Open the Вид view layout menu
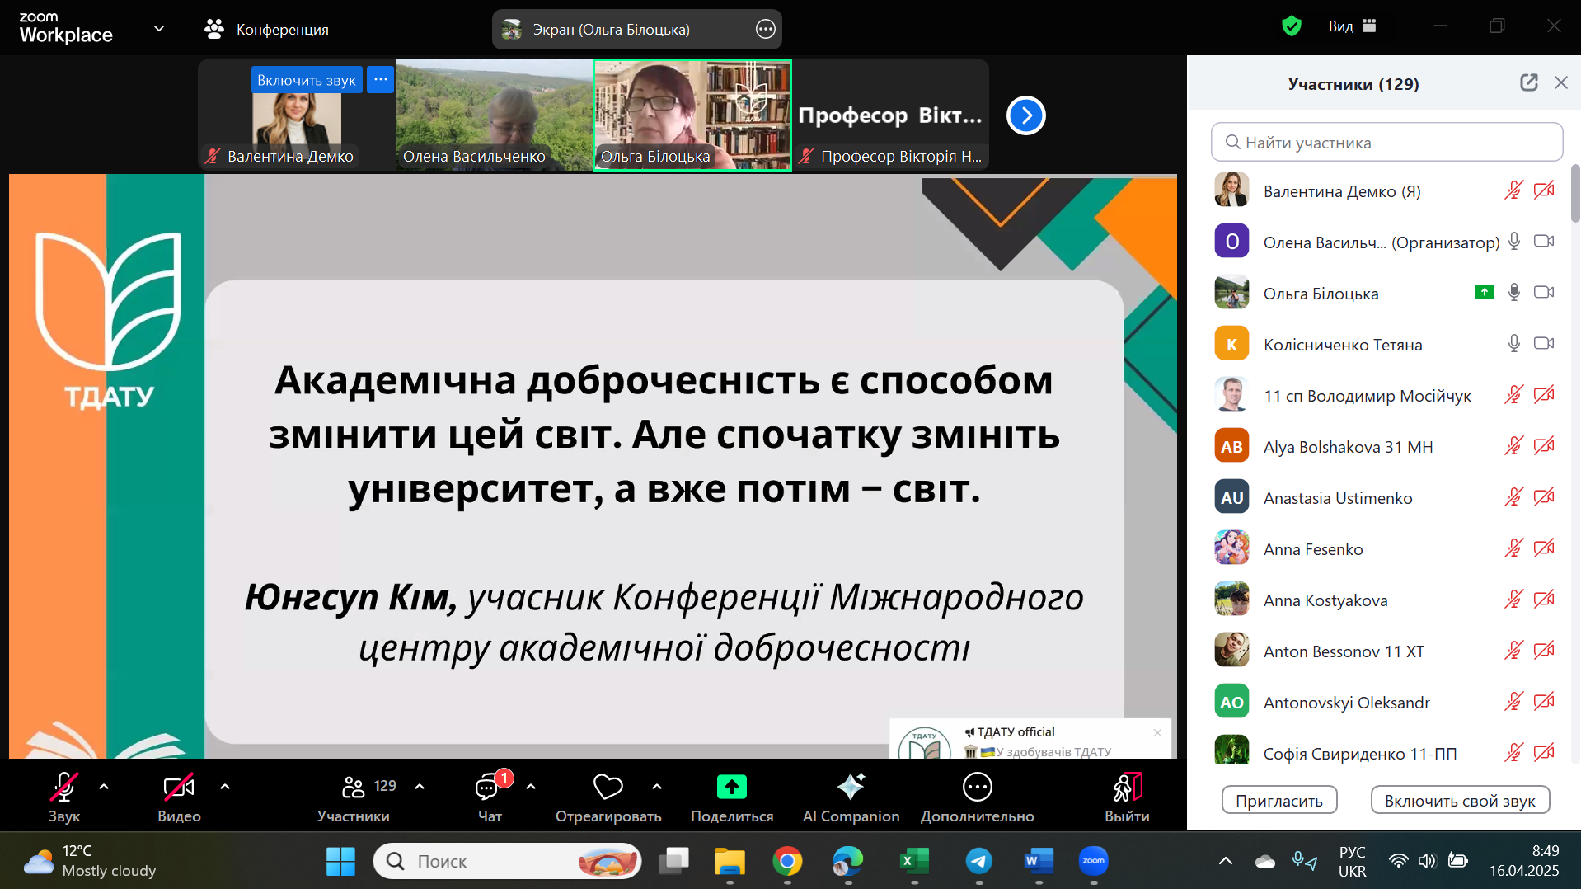This screenshot has height=889, width=1581. pyautogui.click(x=1352, y=26)
